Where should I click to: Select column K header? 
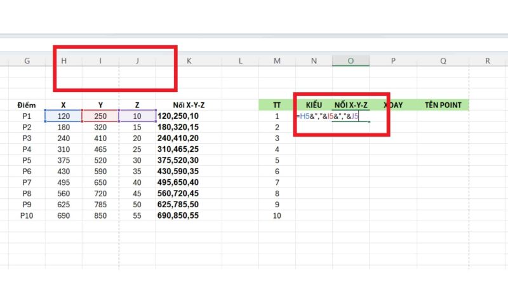(189, 60)
